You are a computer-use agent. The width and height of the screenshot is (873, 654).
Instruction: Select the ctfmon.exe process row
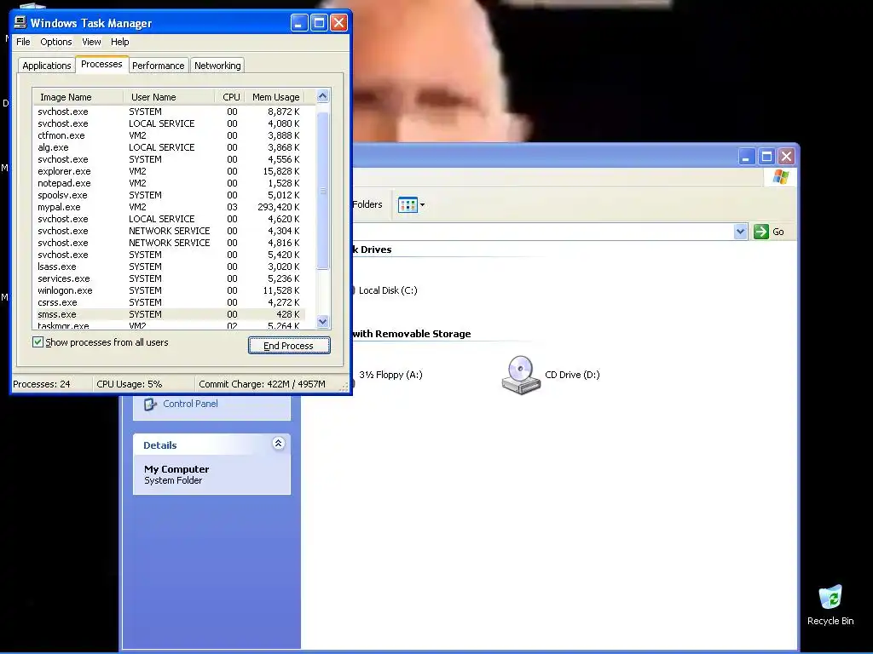pyautogui.click(x=170, y=135)
